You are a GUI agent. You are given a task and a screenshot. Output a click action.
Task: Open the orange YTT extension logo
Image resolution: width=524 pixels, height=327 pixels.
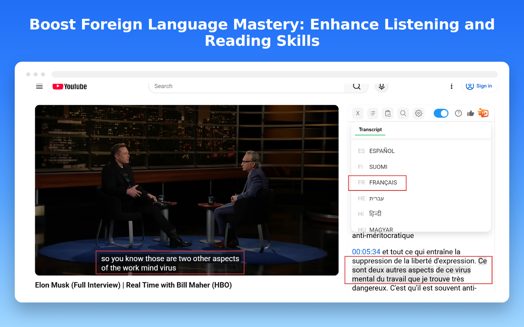[x=483, y=113]
